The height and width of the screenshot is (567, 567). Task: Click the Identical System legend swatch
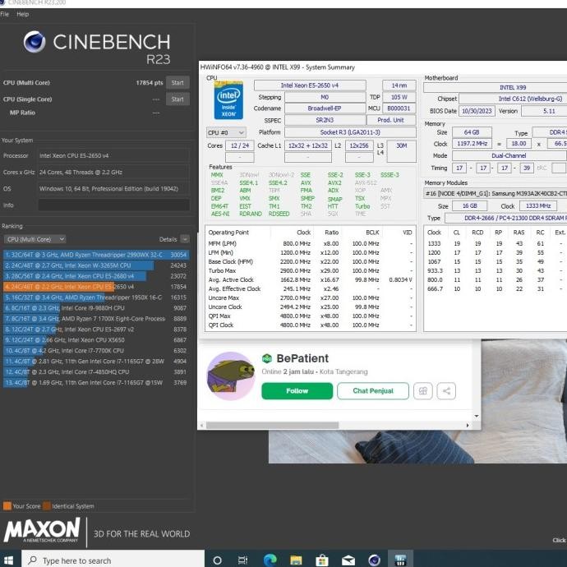[x=47, y=506]
